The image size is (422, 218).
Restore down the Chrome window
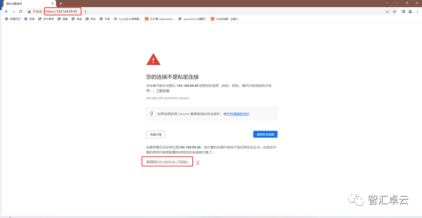click(x=407, y=3)
